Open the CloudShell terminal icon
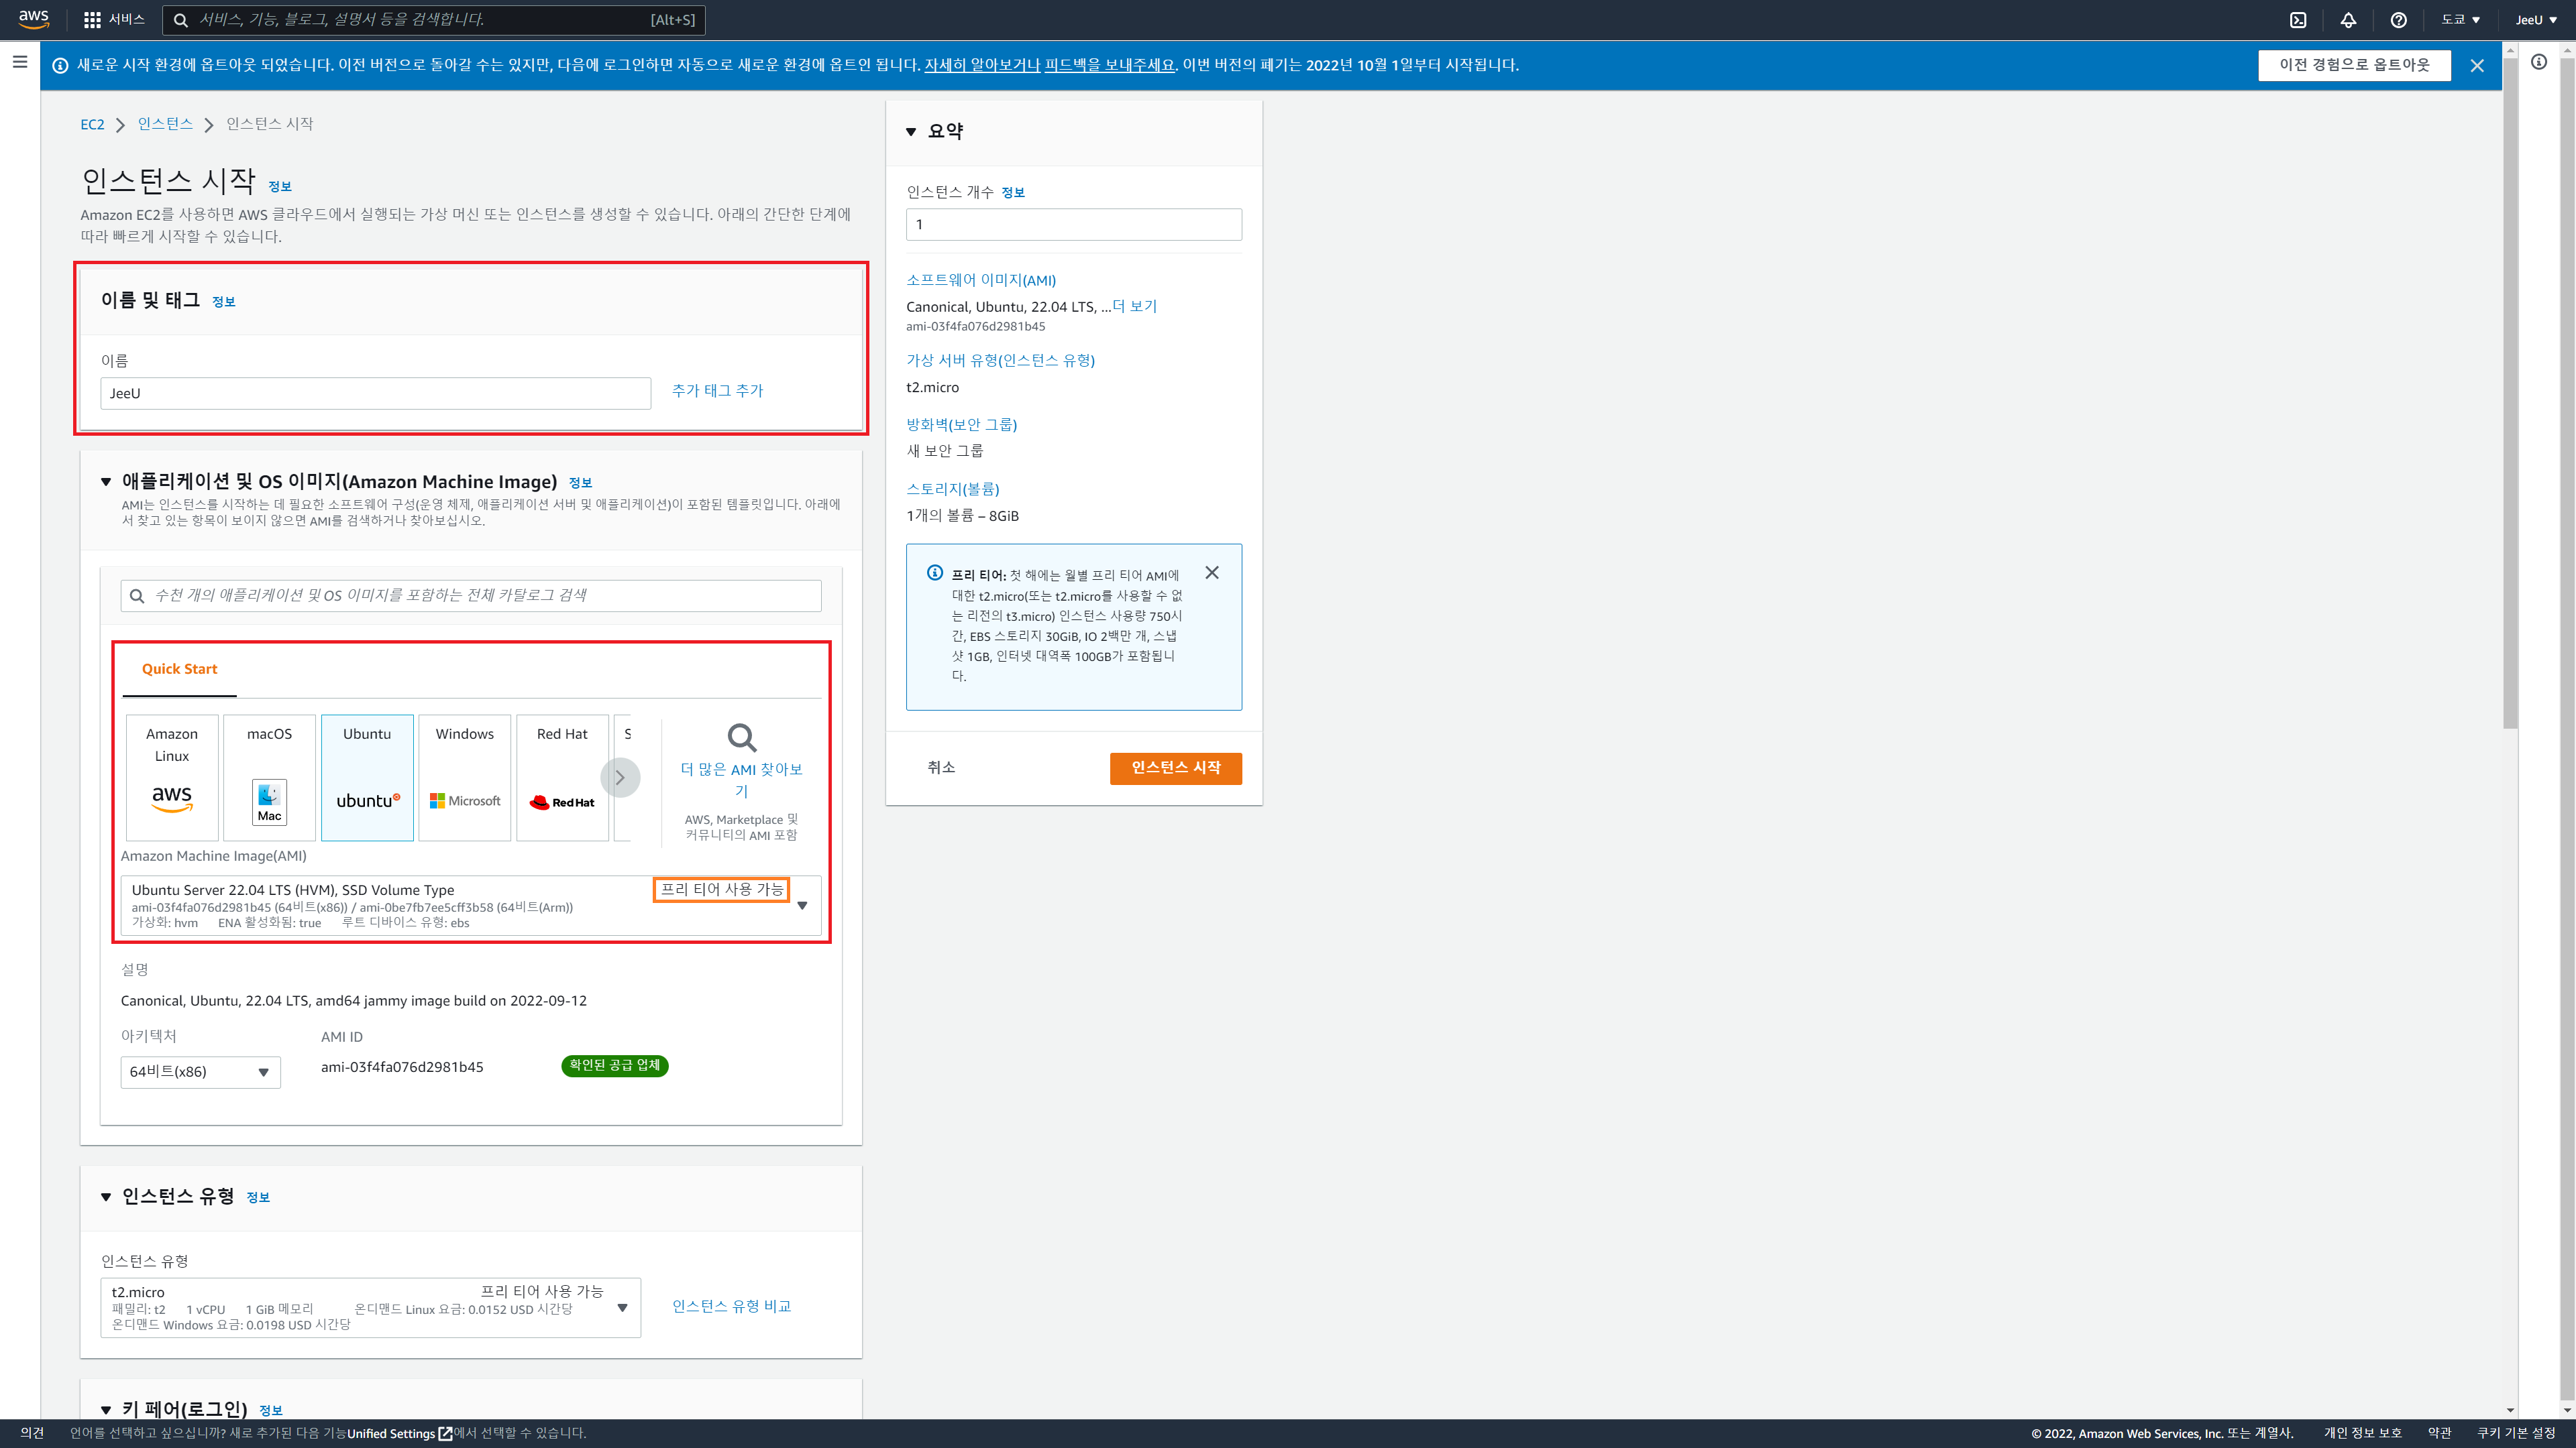The width and height of the screenshot is (2576, 1448). [2298, 20]
